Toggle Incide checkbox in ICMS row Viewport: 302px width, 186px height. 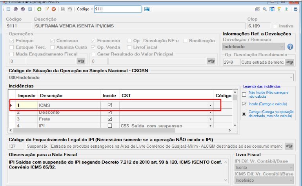(110, 105)
